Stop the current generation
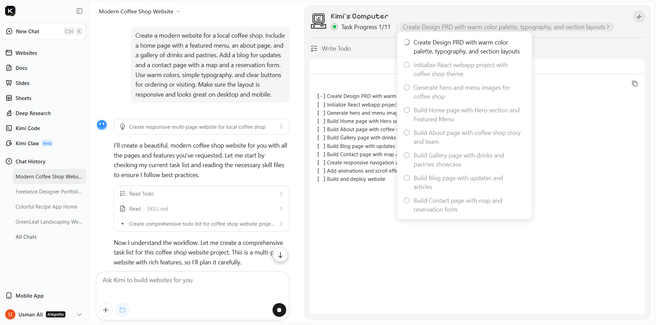The image size is (656, 325). click(x=279, y=310)
